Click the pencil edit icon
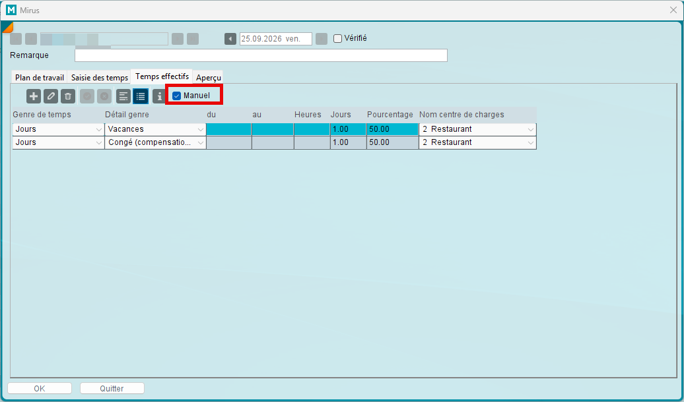Image resolution: width=684 pixels, height=402 pixels. [51, 96]
